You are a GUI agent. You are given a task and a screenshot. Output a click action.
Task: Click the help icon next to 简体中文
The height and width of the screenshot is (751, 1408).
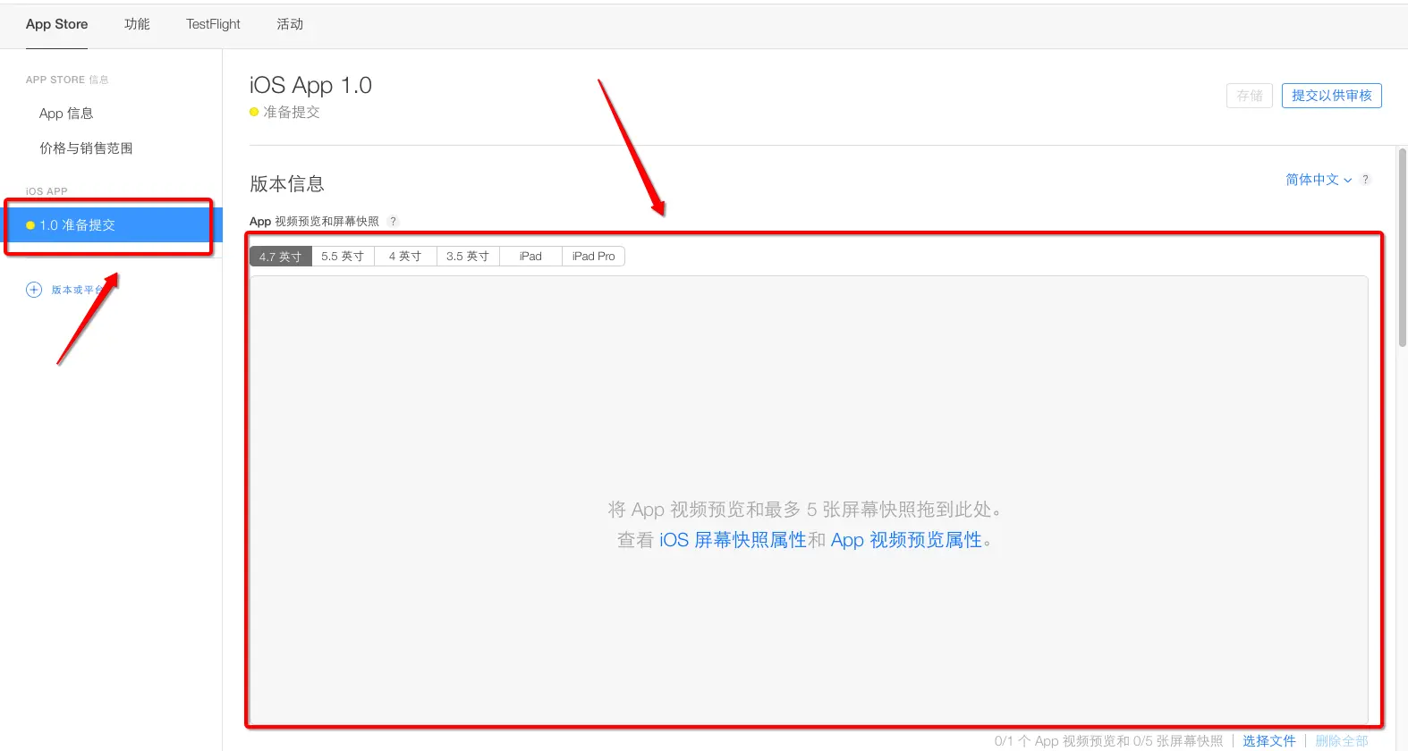point(1365,180)
